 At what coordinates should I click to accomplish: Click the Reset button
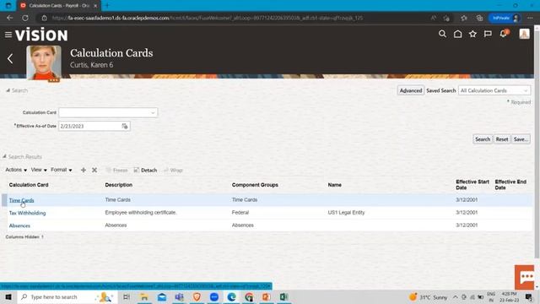tap(502, 139)
